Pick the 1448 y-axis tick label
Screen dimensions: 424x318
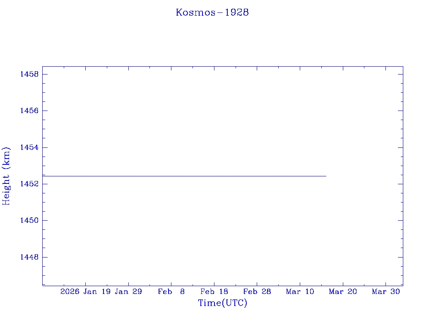click(29, 257)
